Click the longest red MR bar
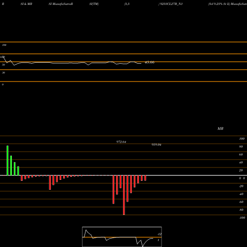The image size is (247, 247). [x=124, y=195]
